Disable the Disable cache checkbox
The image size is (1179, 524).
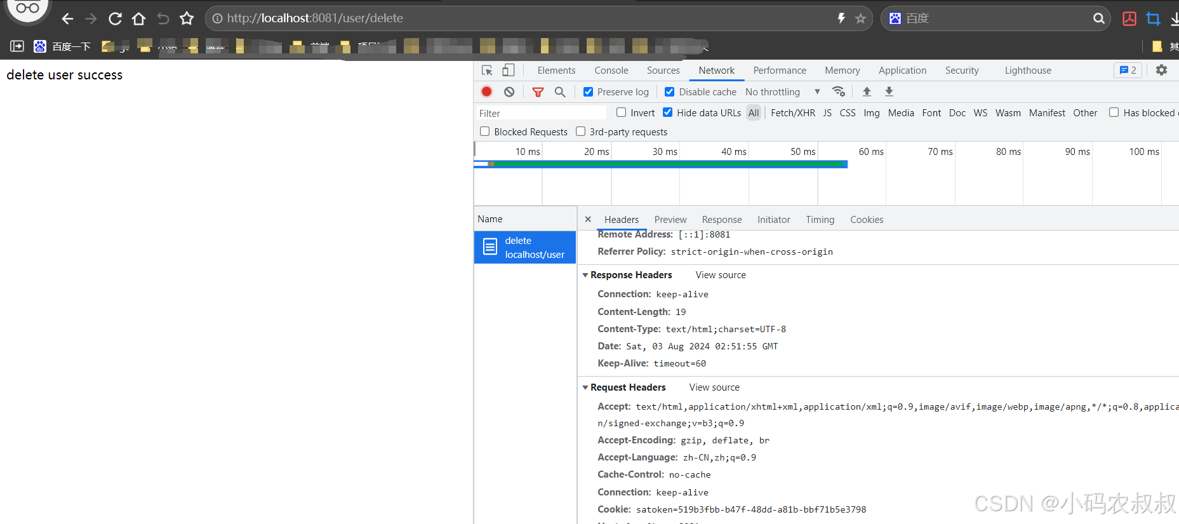(x=669, y=92)
